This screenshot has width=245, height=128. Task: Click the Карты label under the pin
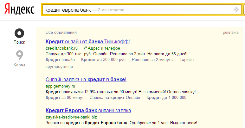coord(19,65)
